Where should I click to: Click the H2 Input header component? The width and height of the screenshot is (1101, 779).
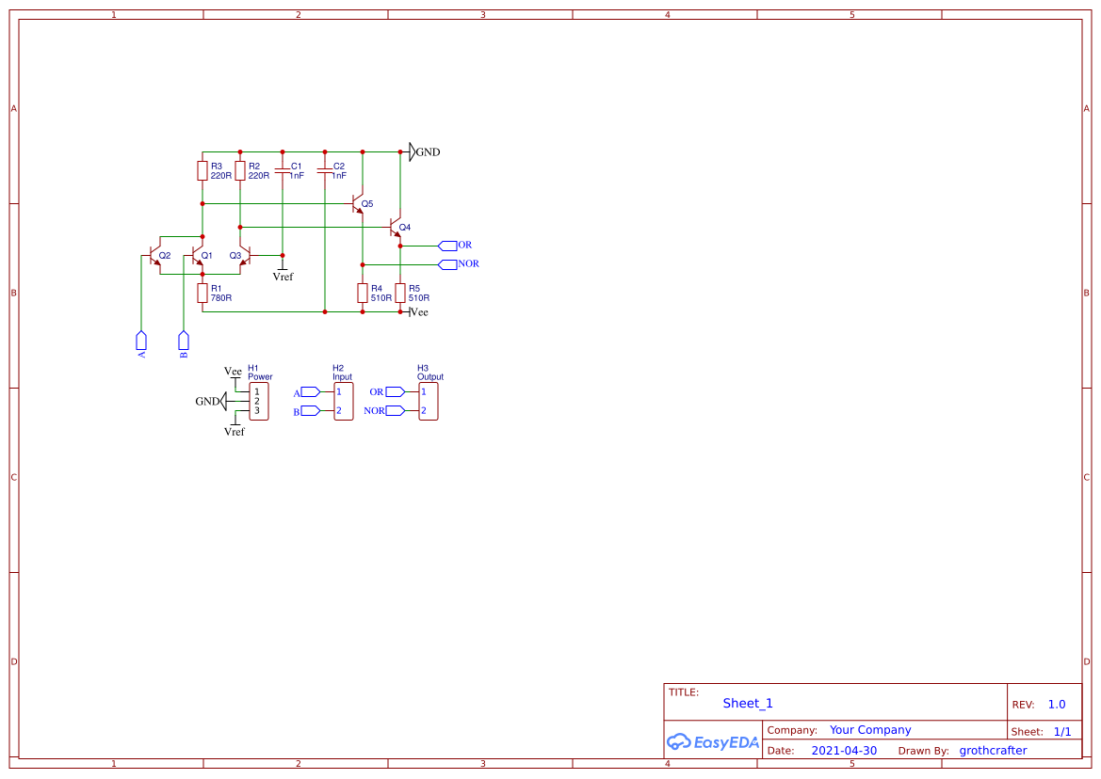tap(343, 401)
